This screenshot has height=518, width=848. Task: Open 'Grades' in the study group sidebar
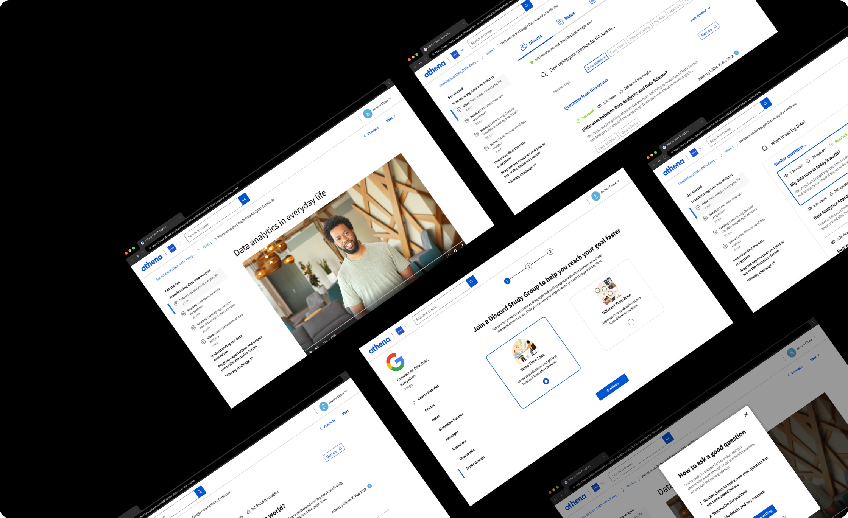pos(429,408)
